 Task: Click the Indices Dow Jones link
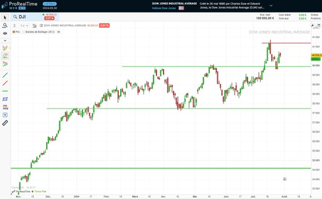(x=164, y=8)
